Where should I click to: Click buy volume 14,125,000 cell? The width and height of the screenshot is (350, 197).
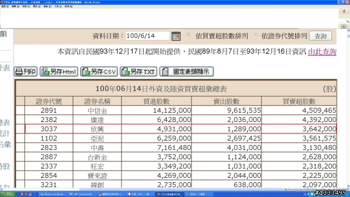pos(156,111)
